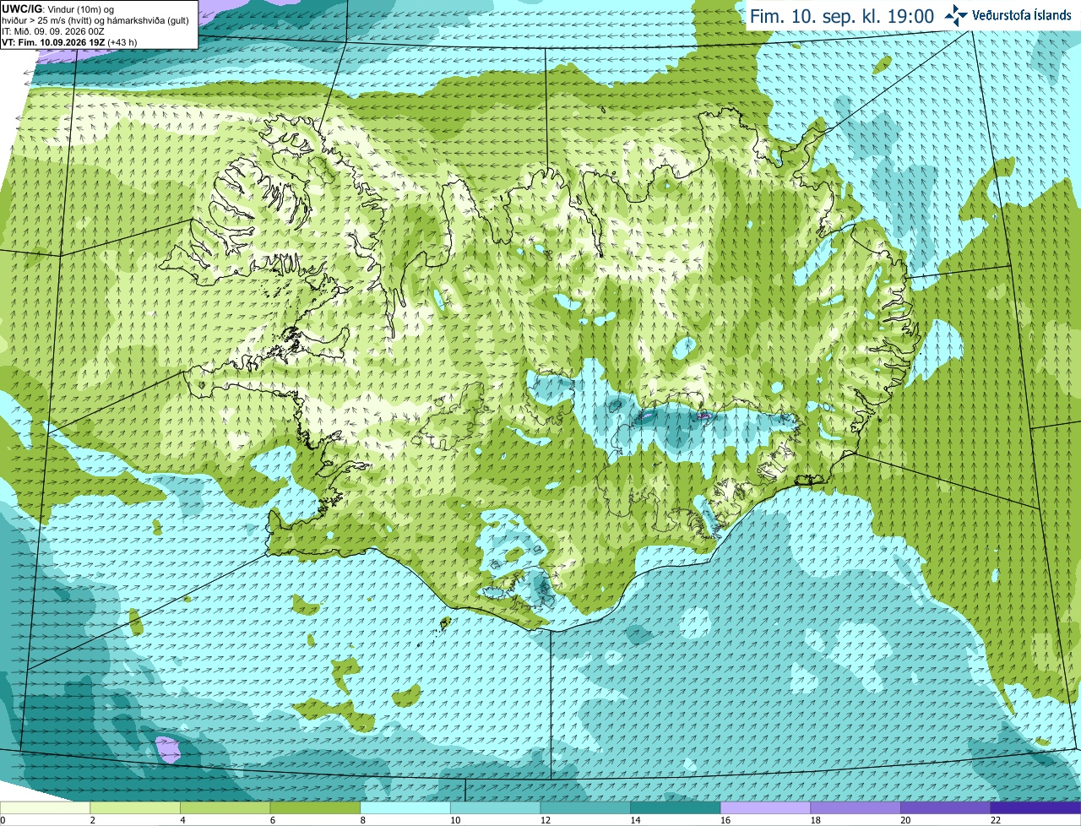This screenshot has height=826, width=1081.
Task: Click the purple wind patch in southwest sea
Action: [169, 747]
